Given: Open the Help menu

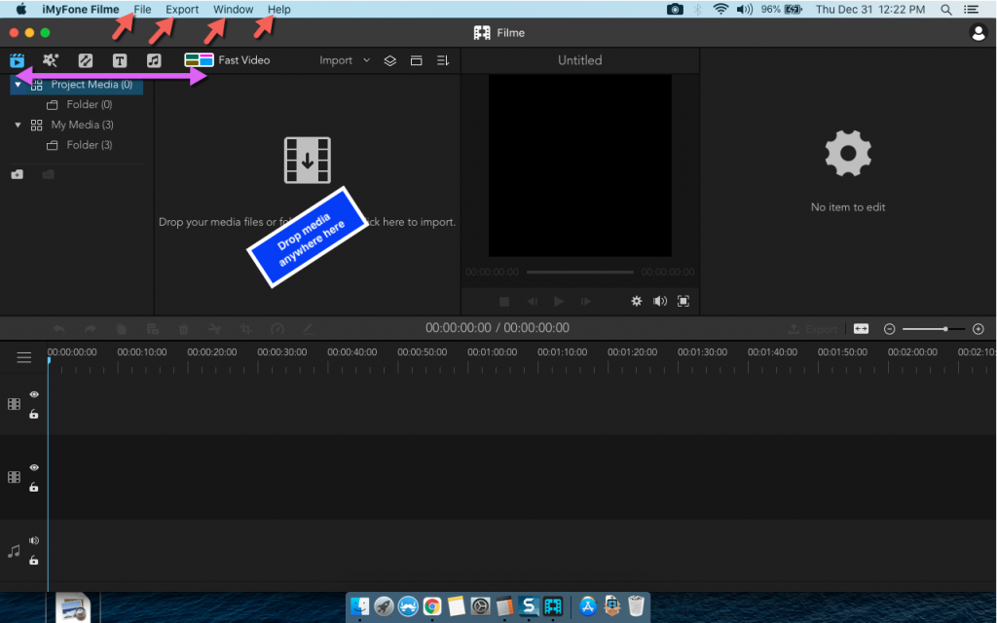Looking at the screenshot, I should tap(279, 10).
